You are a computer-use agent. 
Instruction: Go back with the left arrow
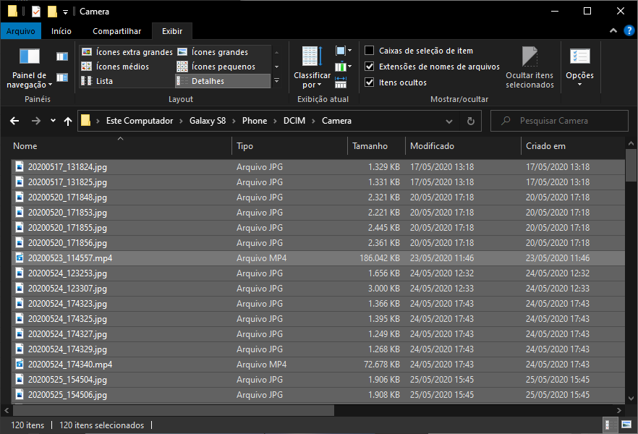(14, 121)
